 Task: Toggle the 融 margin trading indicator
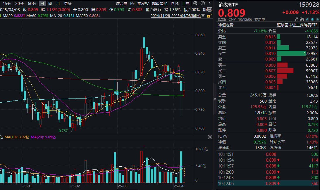click(x=302, y=19)
